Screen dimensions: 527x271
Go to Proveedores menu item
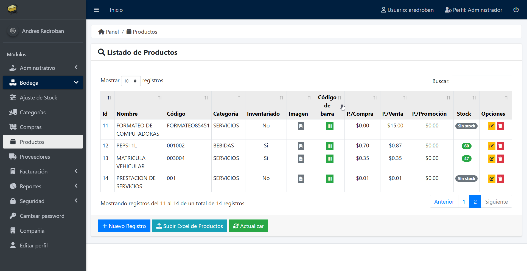tap(35, 157)
